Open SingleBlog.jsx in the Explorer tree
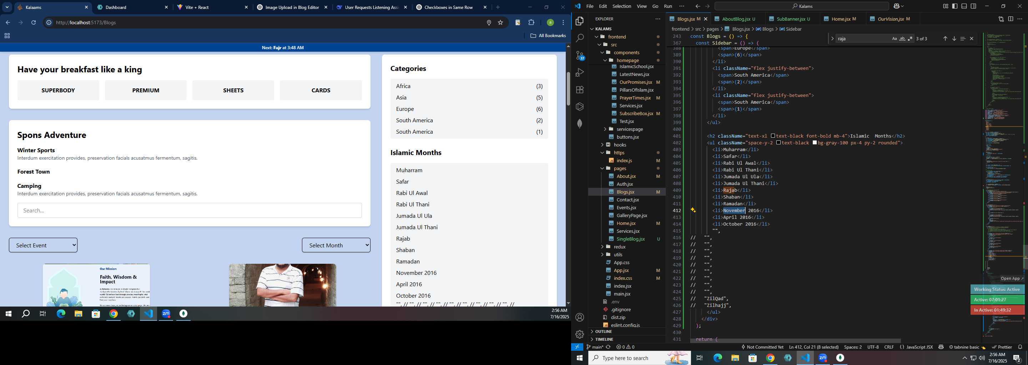Screen dimensions: 1028x365 (630, 239)
